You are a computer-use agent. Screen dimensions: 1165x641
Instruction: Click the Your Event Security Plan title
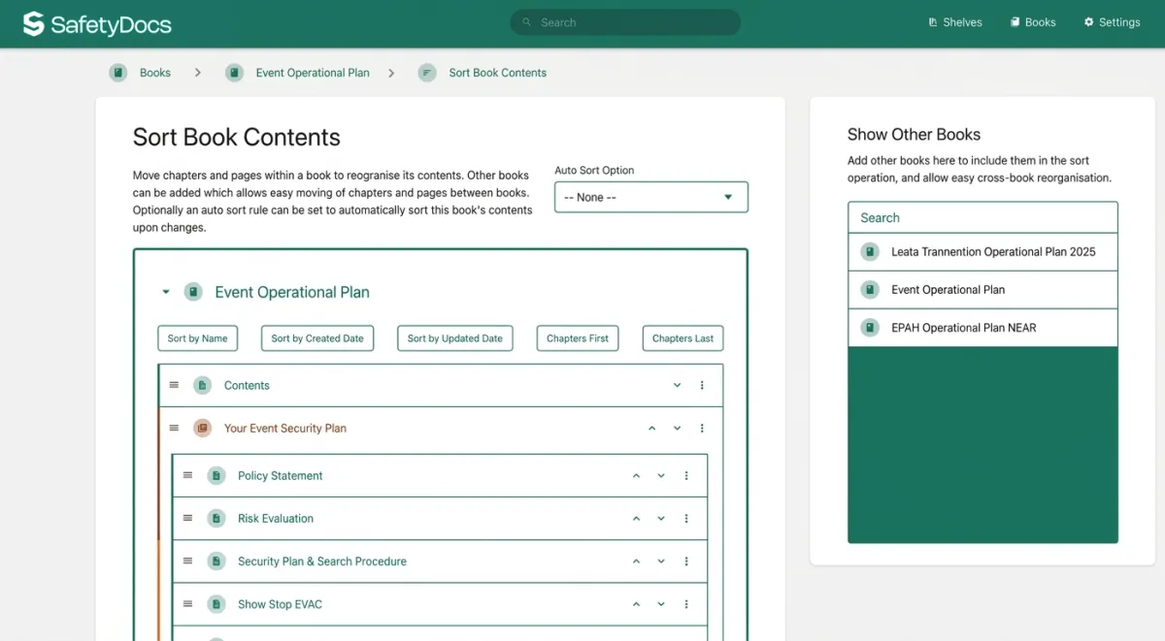click(x=284, y=428)
